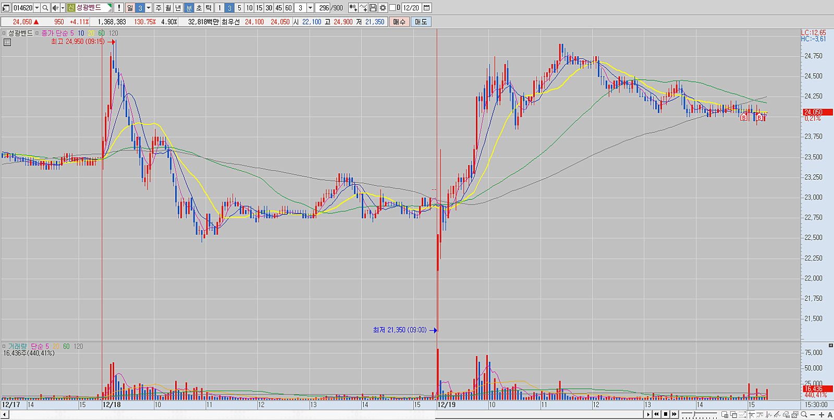Click the date field showing 12/20

tap(411, 8)
